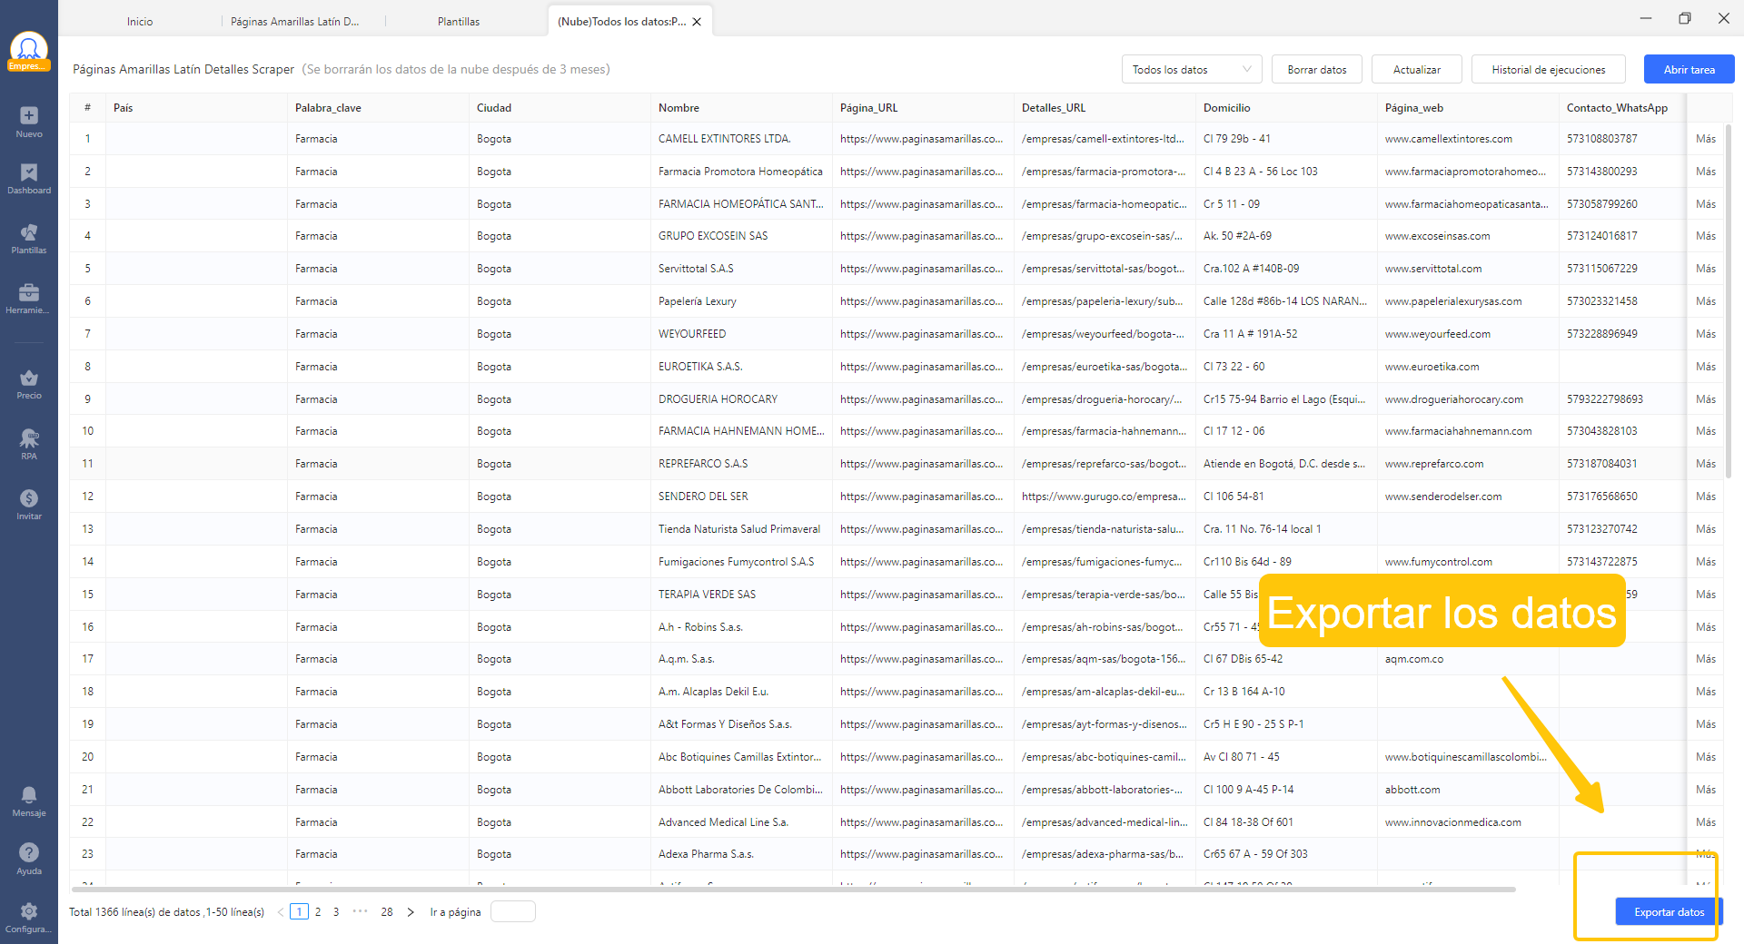
Task: Click the Borrar datos button
Action: pyautogui.click(x=1316, y=69)
